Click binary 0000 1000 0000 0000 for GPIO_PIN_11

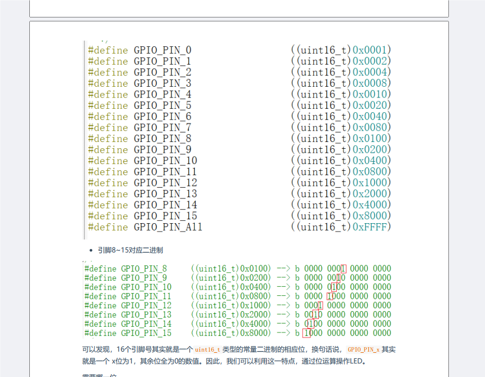[348, 296]
